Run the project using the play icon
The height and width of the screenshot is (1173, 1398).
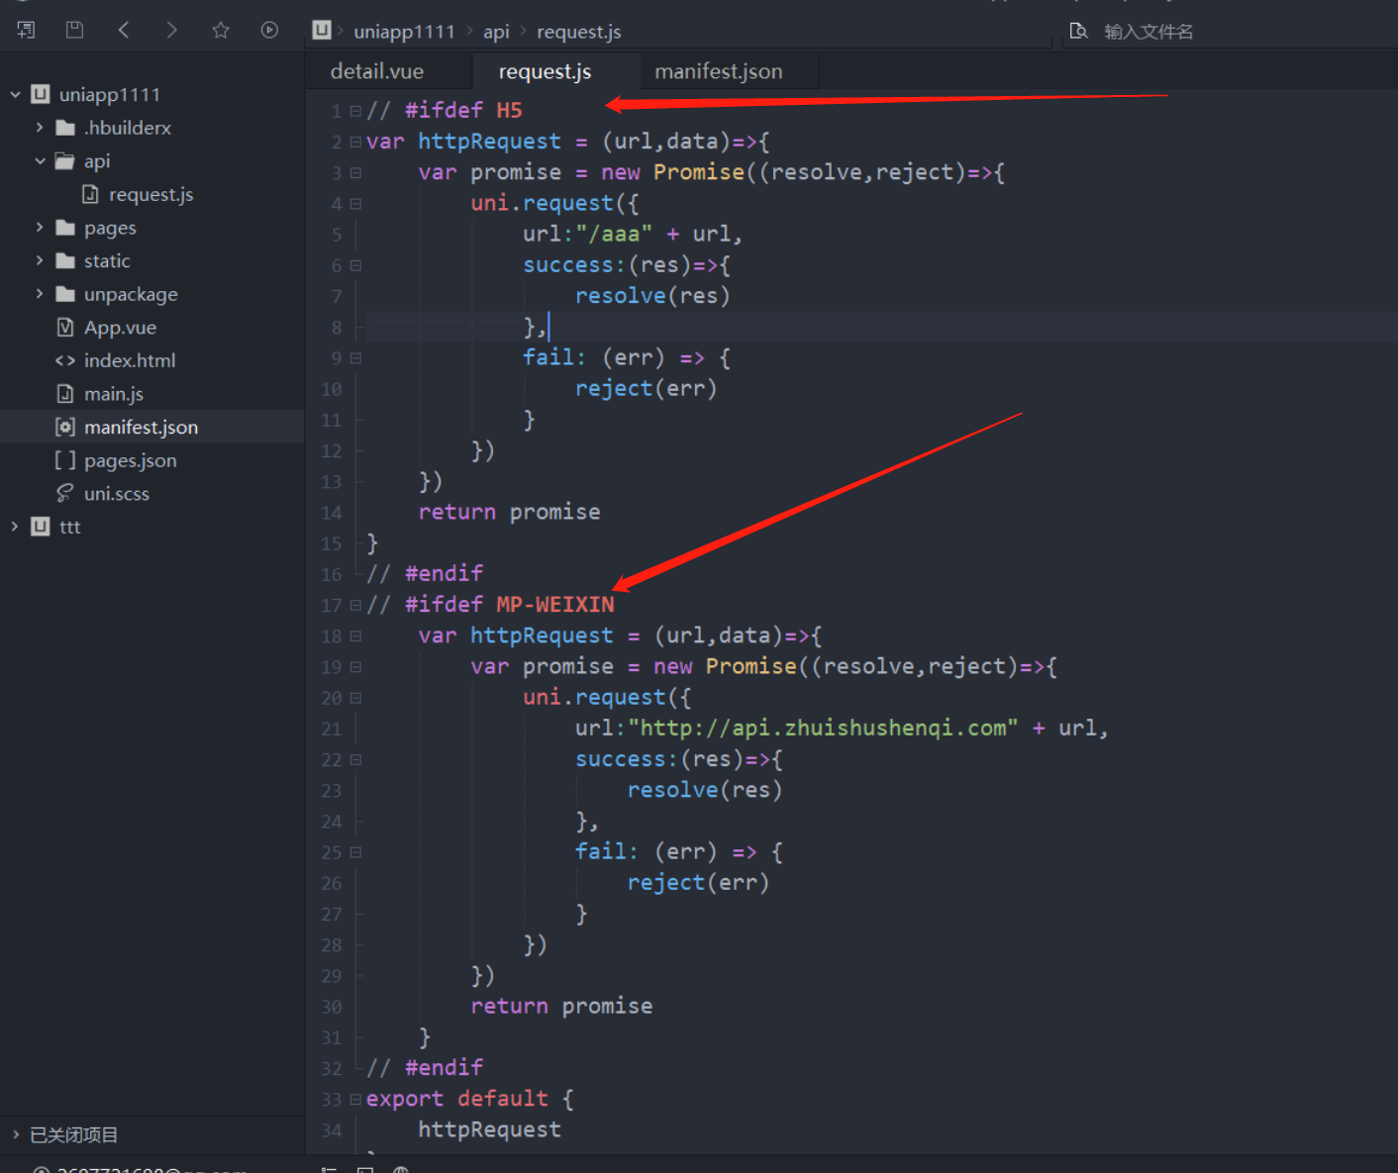tap(269, 29)
